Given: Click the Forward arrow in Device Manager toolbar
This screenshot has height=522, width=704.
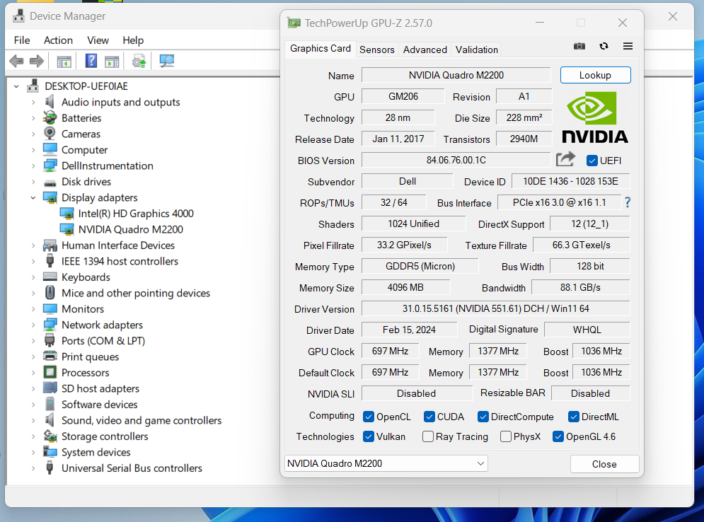Looking at the screenshot, I should (36, 61).
